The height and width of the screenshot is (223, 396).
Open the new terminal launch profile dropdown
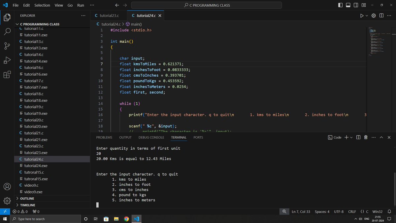351,137
